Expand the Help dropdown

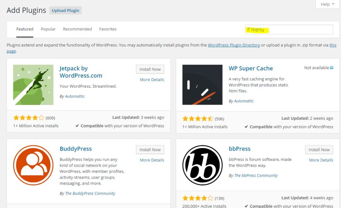click(x=327, y=4)
